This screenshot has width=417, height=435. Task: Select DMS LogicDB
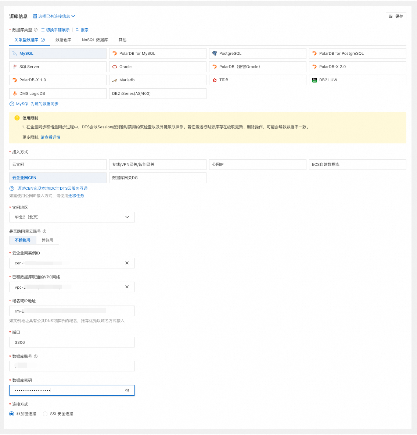[x=58, y=93]
